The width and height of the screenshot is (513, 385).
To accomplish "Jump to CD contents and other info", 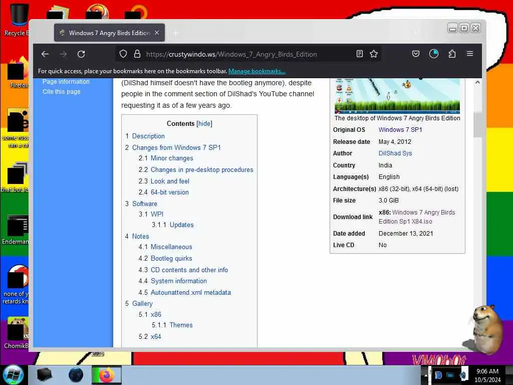I will [x=189, y=270].
